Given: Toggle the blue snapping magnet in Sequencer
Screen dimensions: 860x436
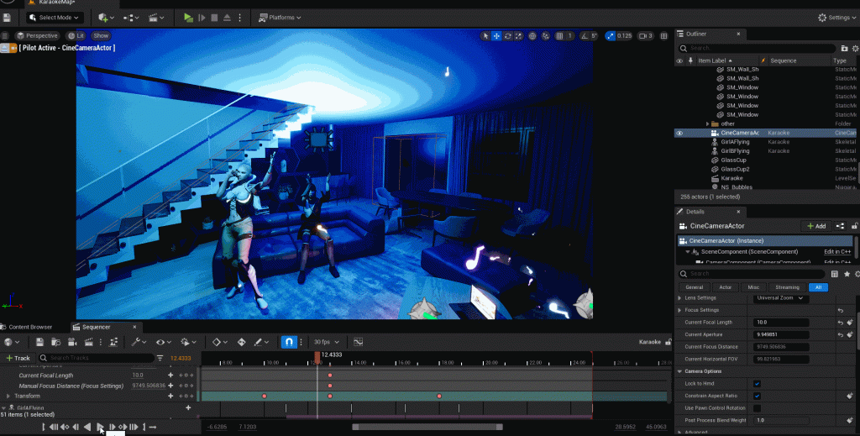Looking at the screenshot, I should (x=288, y=342).
